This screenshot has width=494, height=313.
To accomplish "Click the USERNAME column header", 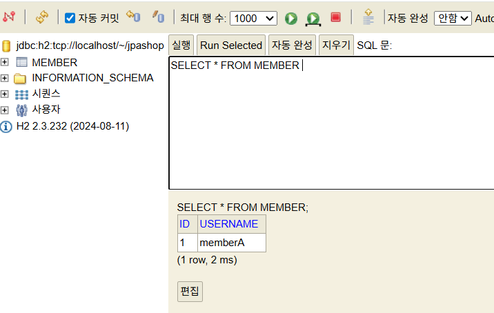I will click(228, 224).
